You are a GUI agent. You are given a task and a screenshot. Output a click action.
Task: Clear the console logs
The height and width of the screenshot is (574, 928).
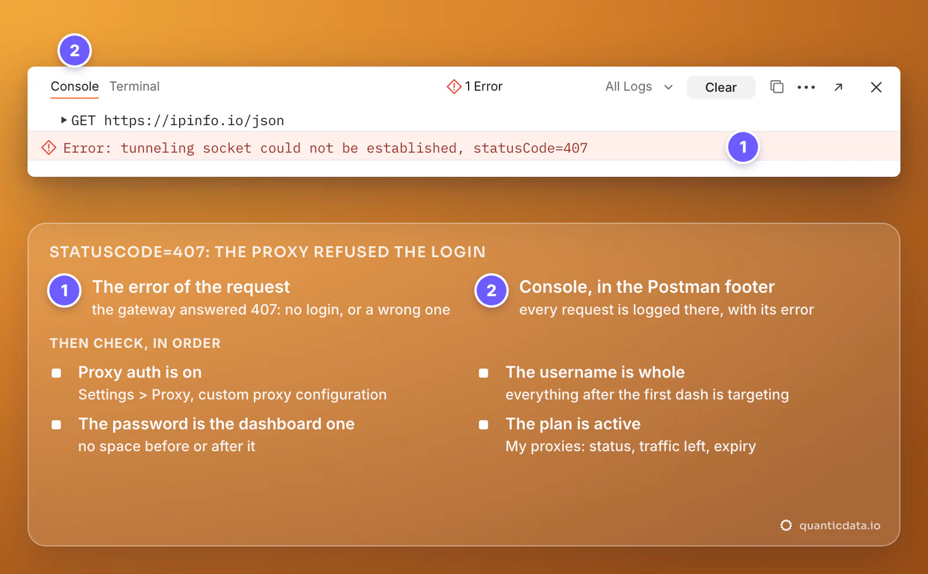[721, 88]
